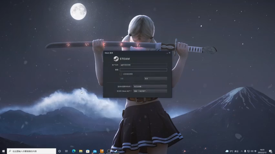
Task: Open the 'I can't sign in' help button
Action: (150, 87)
